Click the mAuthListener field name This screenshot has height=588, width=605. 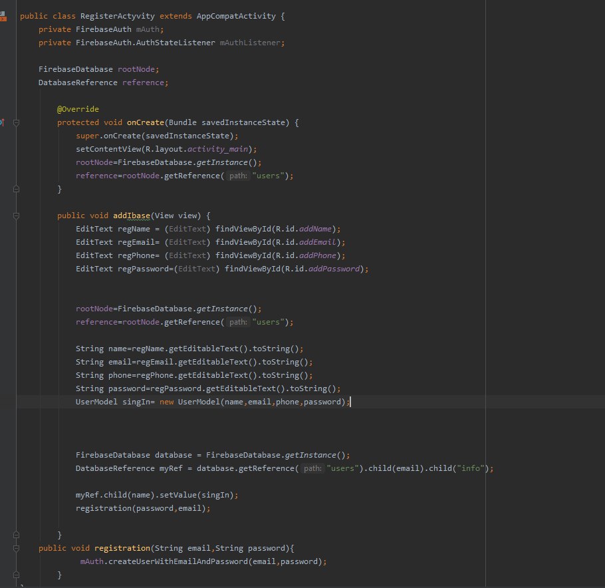pos(250,43)
